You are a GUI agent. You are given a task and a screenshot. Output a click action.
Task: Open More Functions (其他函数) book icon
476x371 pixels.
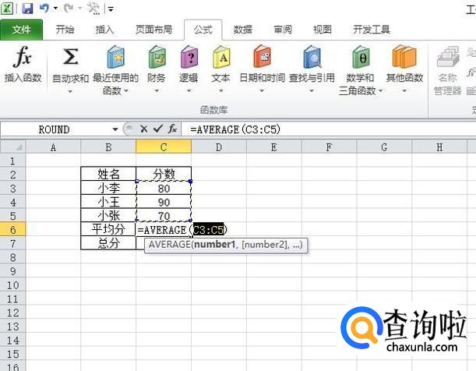tap(404, 57)
